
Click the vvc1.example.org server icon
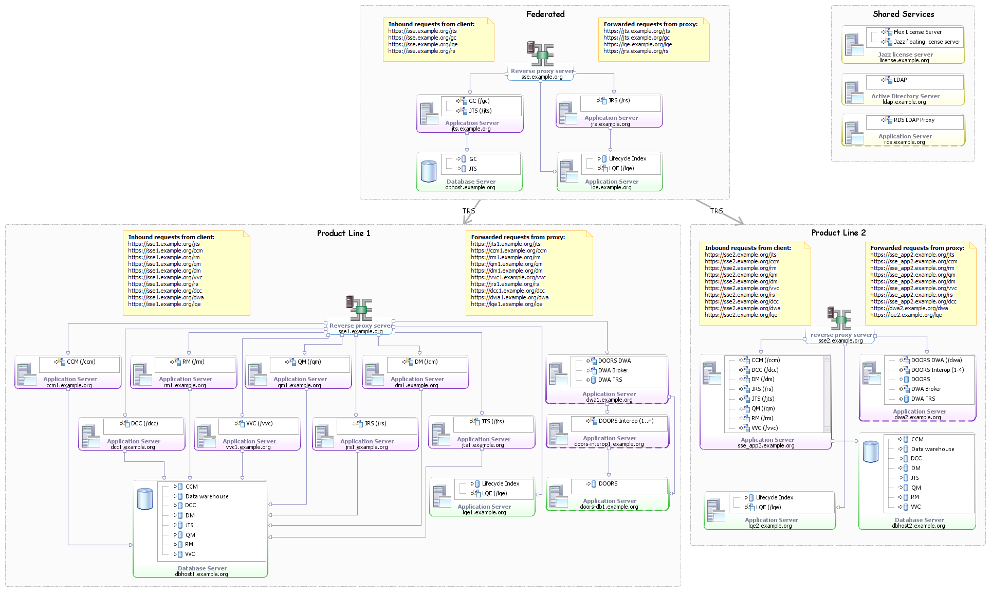(x=207, y=437)
